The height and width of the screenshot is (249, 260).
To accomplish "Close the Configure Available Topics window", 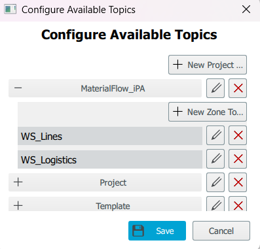I will pos(246,10).
